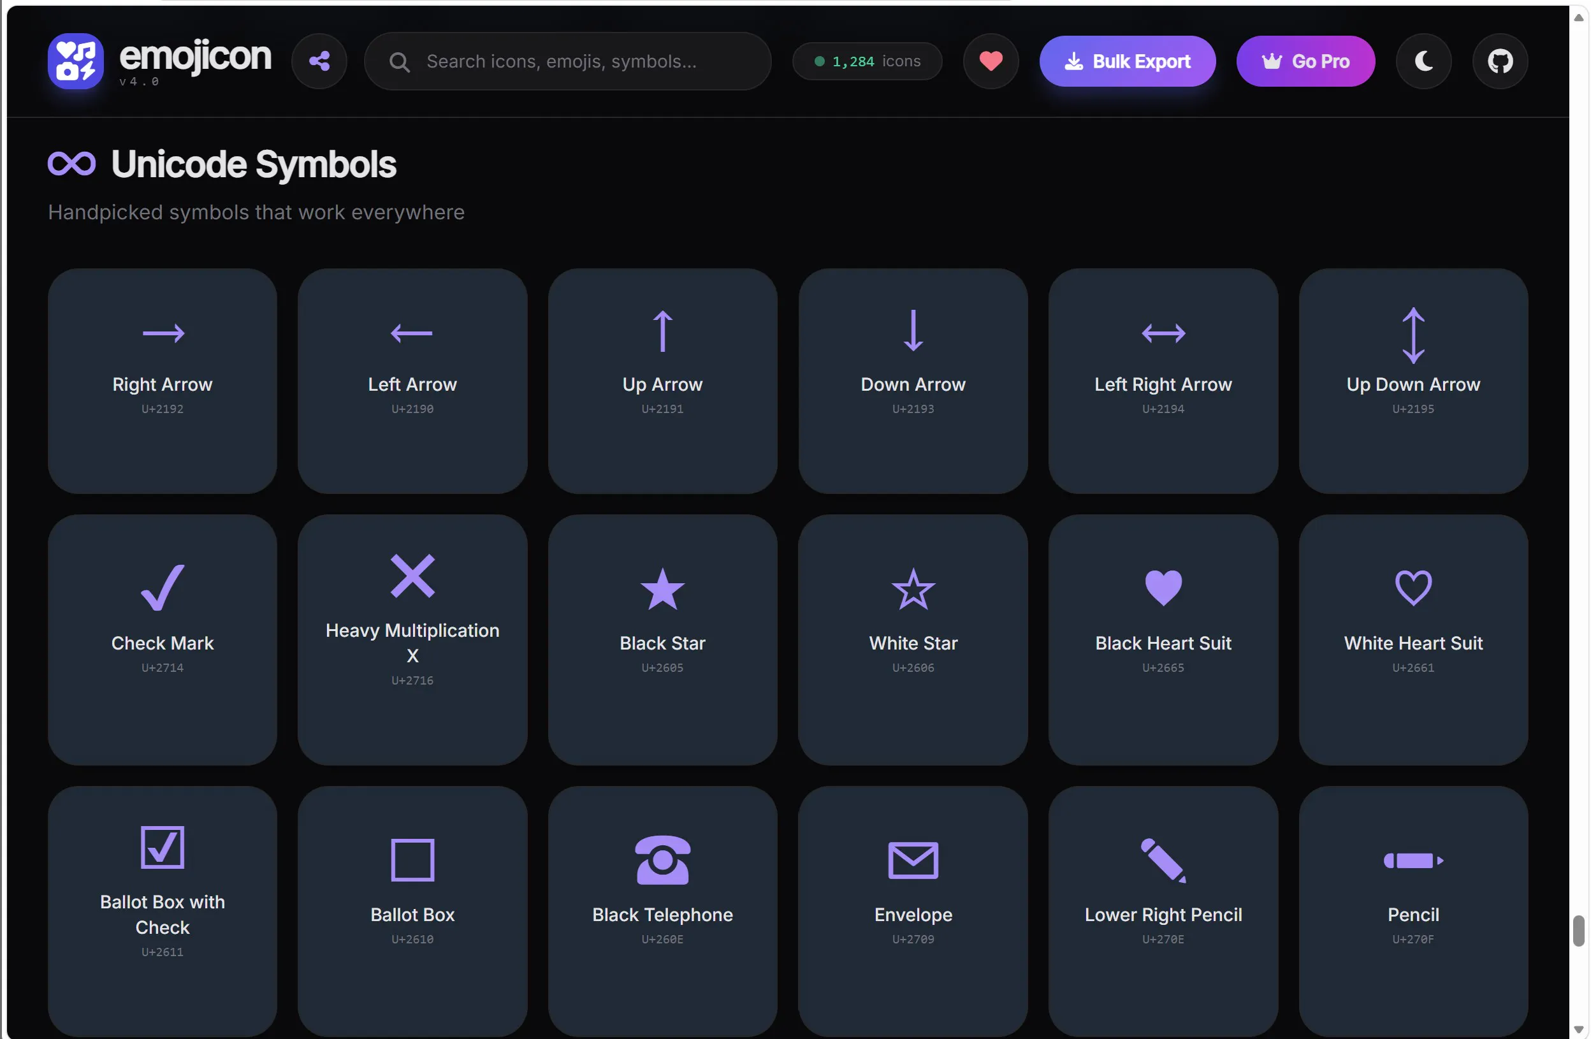Focus the Search icons, emojis, symbols field
This screenshot has height=1039, width=1591.
tap(567, 61)
